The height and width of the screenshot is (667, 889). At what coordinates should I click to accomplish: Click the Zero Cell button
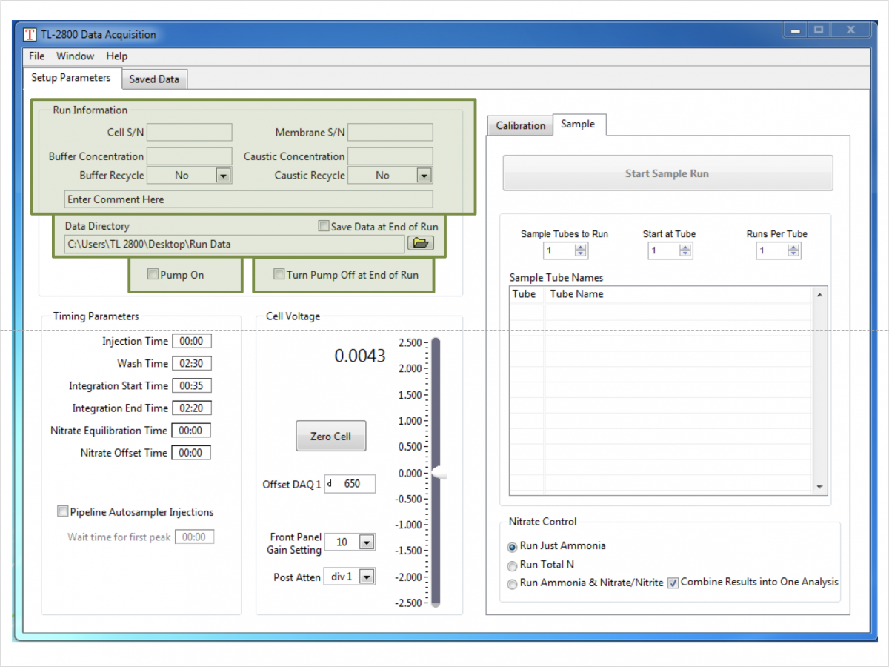(331, 437)
